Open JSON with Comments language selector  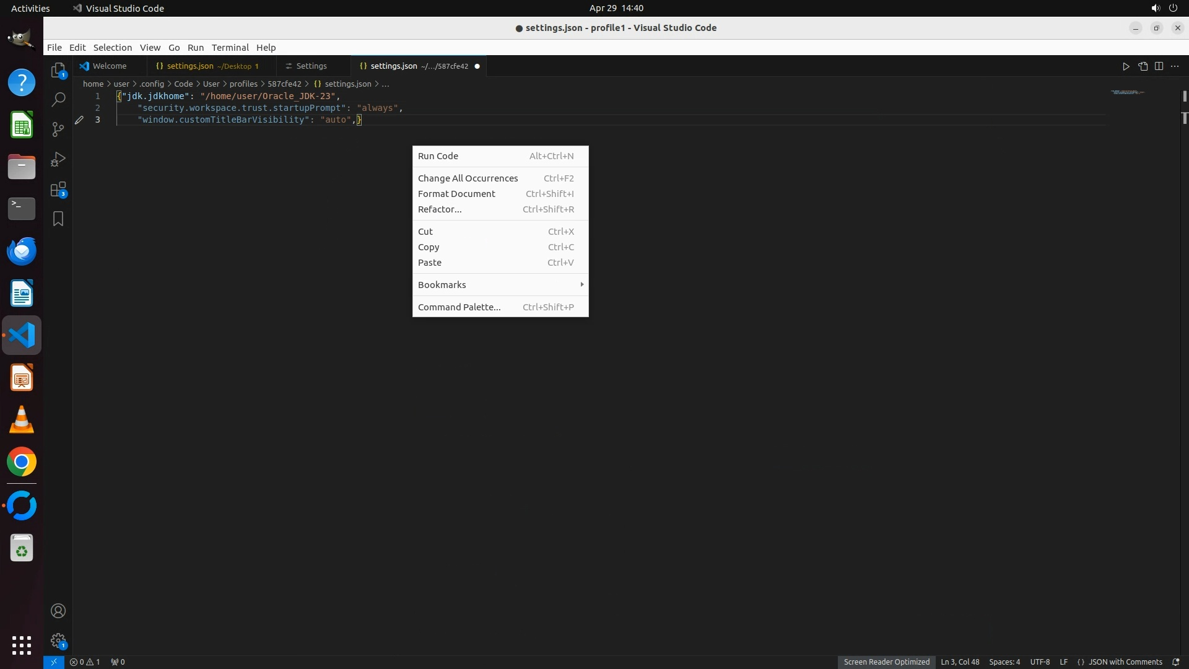[x=1125, y=662]
